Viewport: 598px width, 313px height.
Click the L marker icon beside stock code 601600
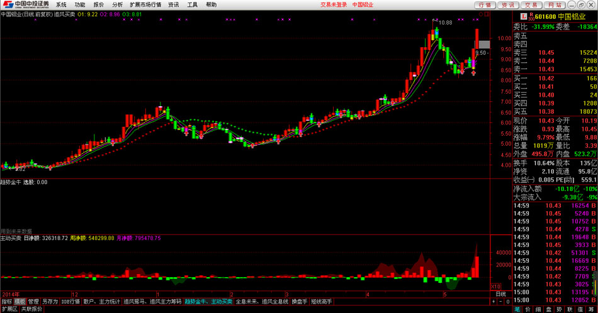coord(524,16)
